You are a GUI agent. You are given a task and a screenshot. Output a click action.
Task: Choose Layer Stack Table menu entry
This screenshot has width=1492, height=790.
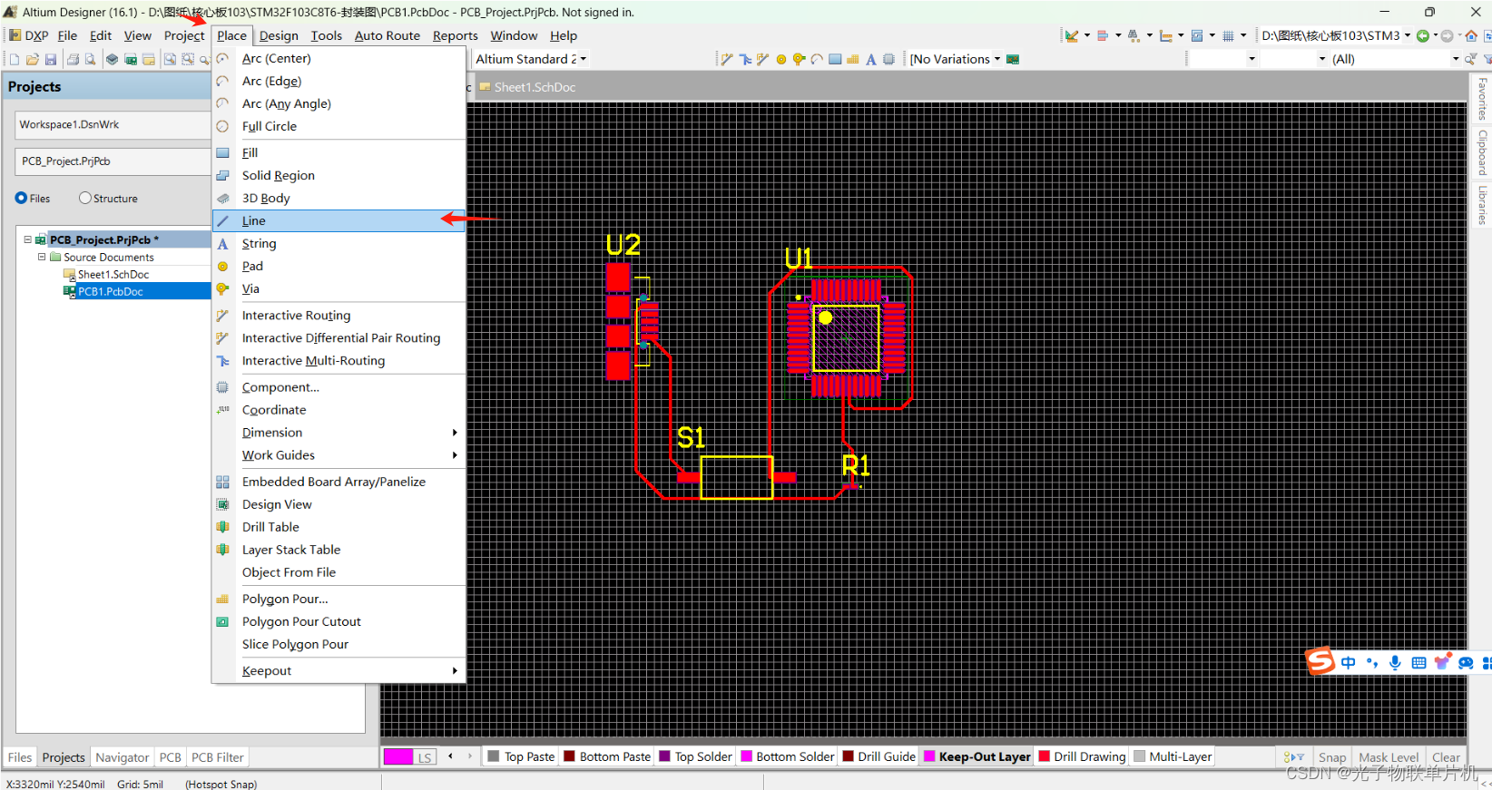(x=339, y=550)
